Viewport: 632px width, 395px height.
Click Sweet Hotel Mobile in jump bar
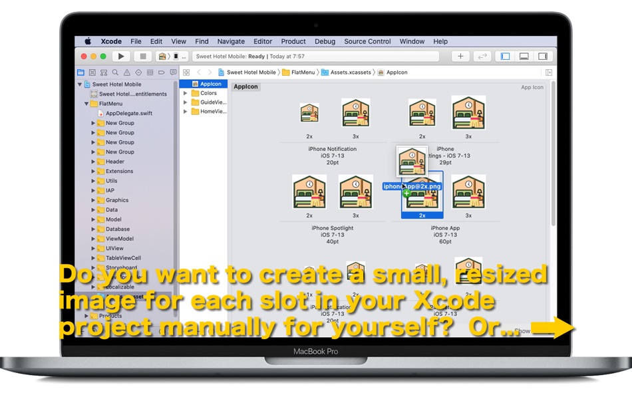pos(247,72)
